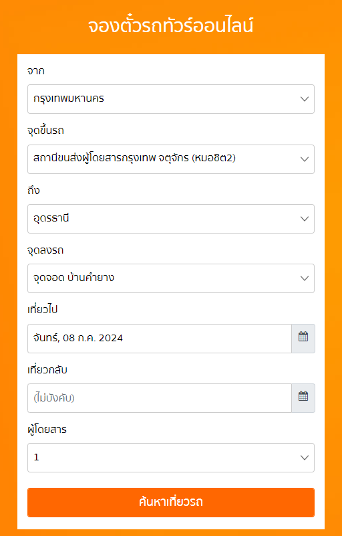Click the เที่ยวไป field label
Image resolution: width=342 pixels, height=536 pixels.
42,310
